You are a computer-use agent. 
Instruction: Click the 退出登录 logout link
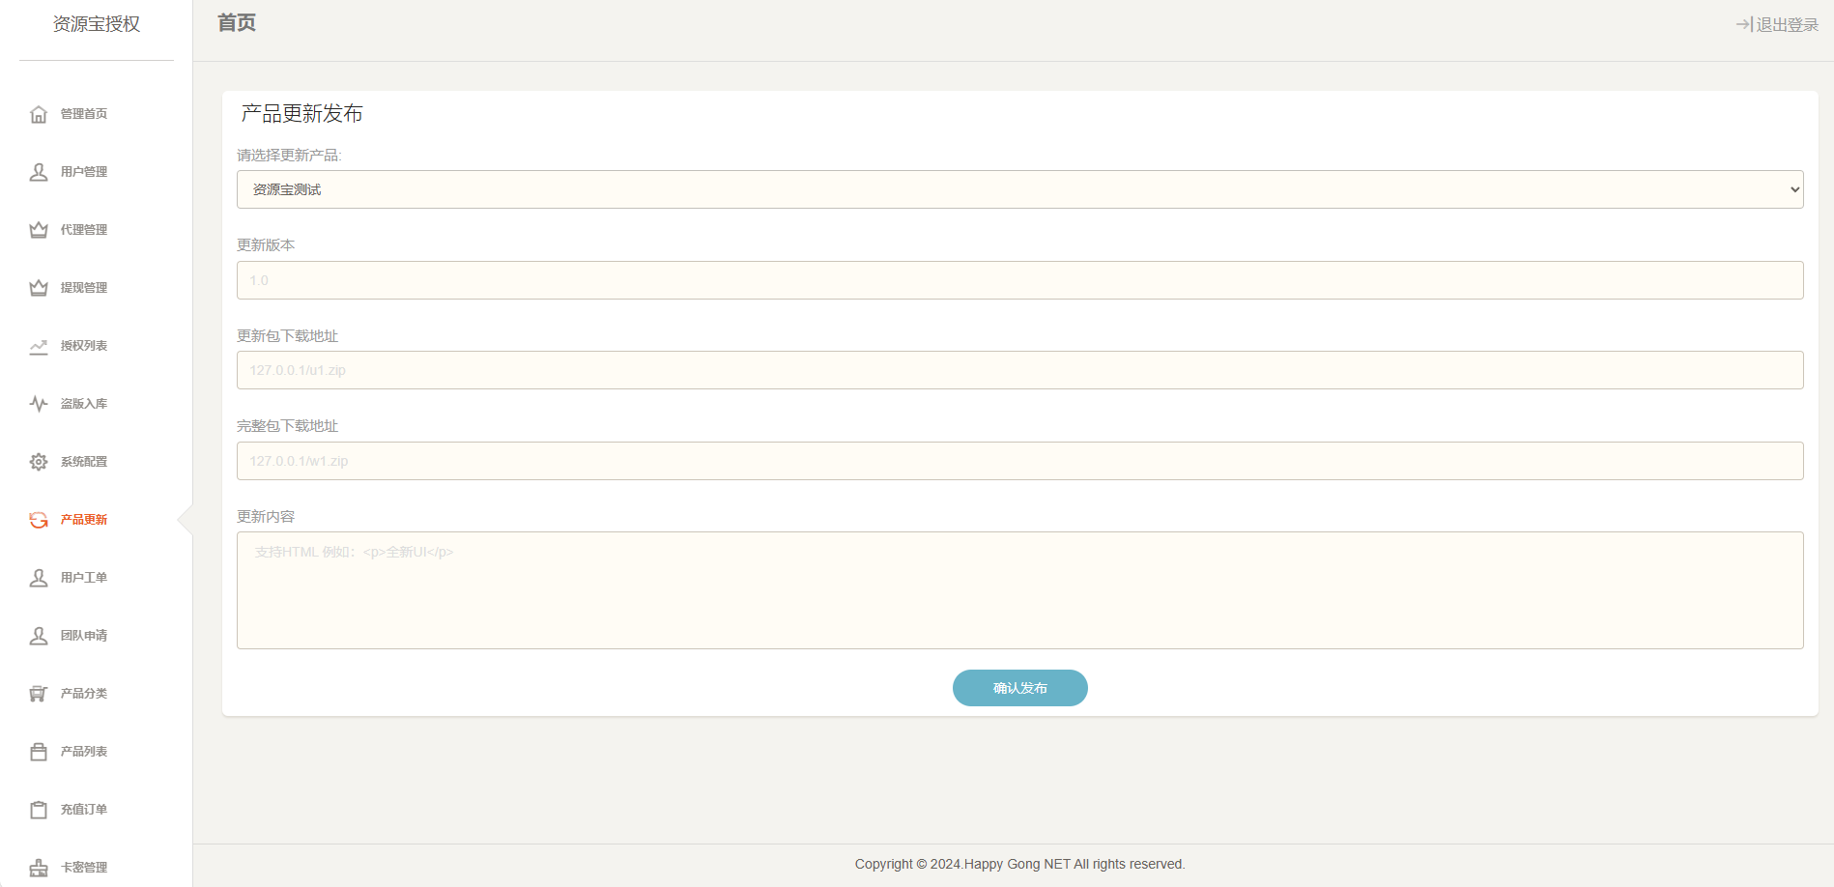tap(1777, 24)
